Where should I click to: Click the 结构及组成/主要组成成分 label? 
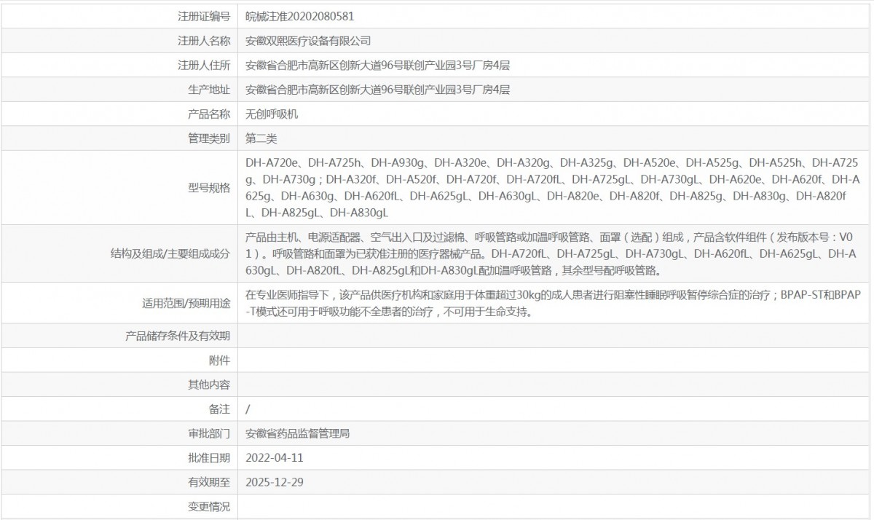click(170, 253)
